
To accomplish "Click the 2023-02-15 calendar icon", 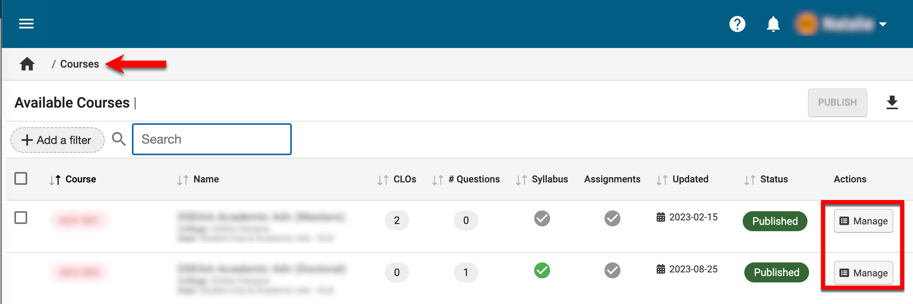I will coord(661,217).
